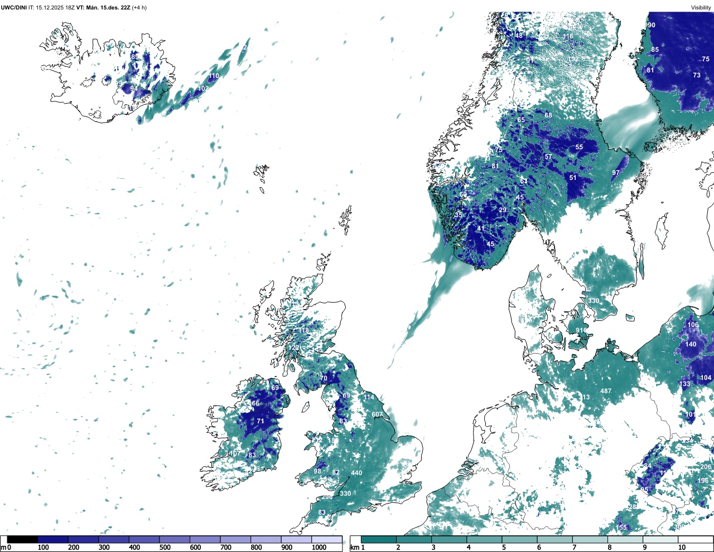The height and width of the screenshot is (552, 714).
Task: Click the '94' value in Iceland
Action: tap(134, 89)
